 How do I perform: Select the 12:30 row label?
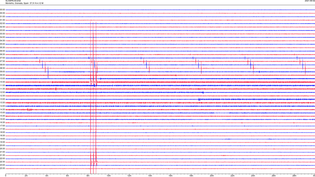point(2,96)
